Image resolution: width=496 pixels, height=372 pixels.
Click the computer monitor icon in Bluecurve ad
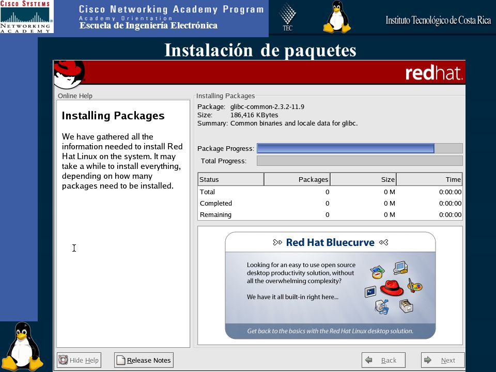pos(400,268)
